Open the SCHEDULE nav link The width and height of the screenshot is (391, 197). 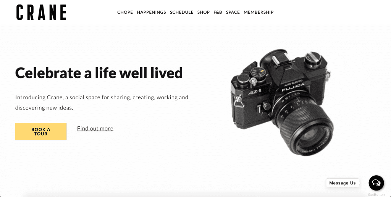(181, 12)
